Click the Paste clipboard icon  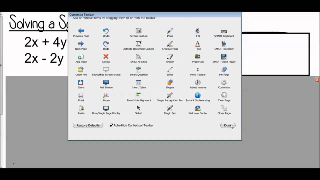(x=81, y=108)
